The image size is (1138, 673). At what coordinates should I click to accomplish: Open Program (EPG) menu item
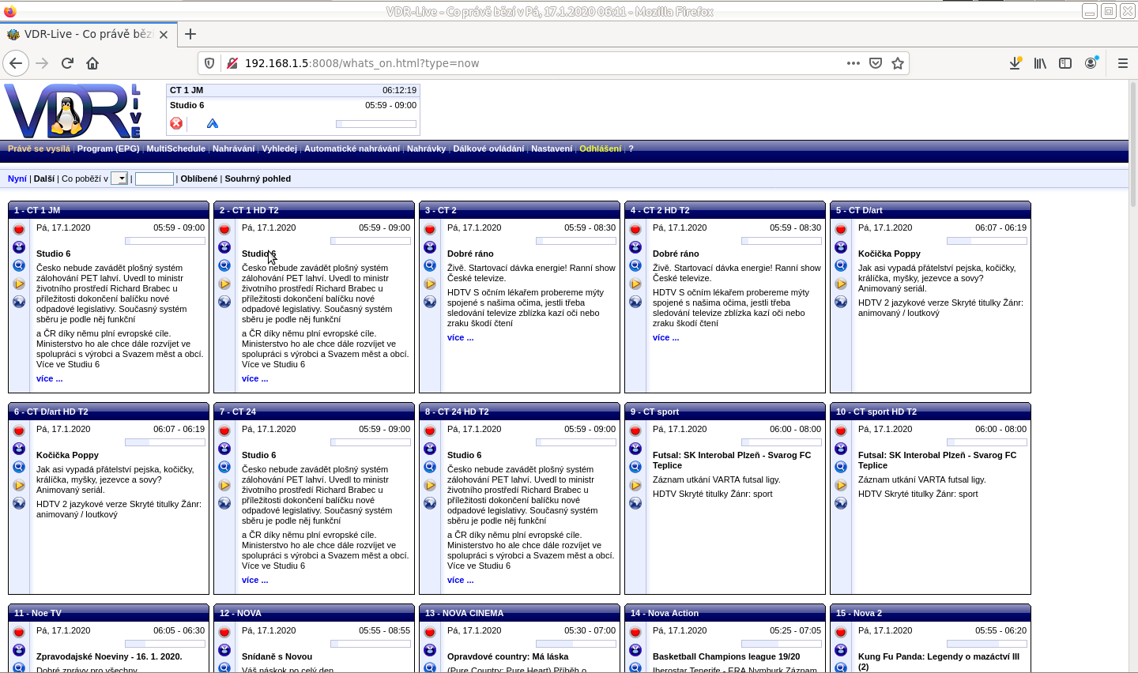coord(108,149)
